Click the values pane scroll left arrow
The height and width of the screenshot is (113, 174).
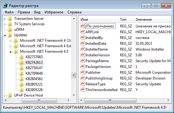pyautogui.click(x=81, y=100)
